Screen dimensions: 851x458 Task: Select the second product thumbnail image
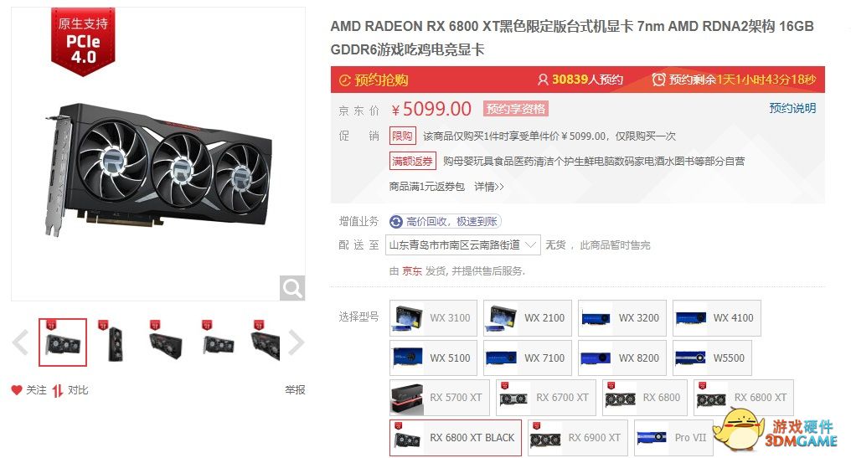pos(114,342)
